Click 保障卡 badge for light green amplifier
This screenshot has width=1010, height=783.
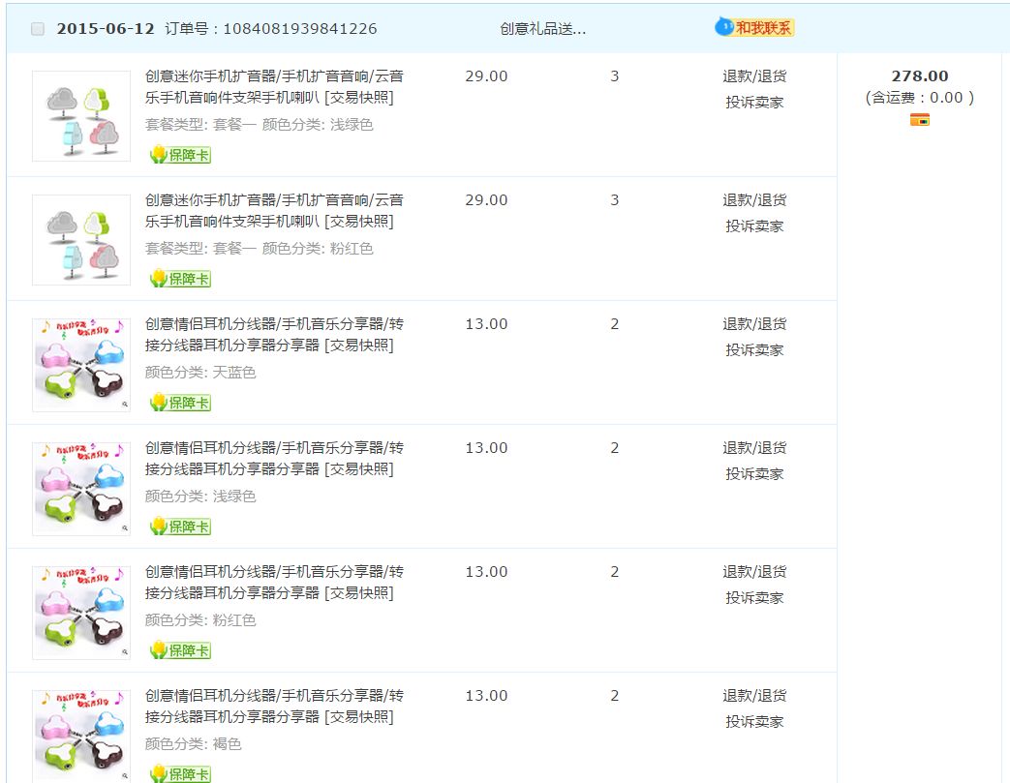180,155
